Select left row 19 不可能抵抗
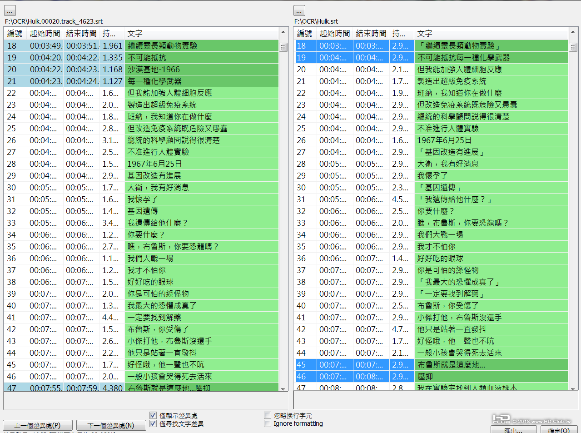The width and height of the screenshot is (581, 433). tap(141, 57)
